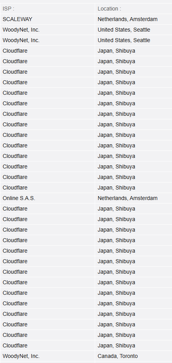Click Netherlands, Amsterdam beside SCALEWAY
The width and height of the screenshot is (172, 363).
pos(134,19)
